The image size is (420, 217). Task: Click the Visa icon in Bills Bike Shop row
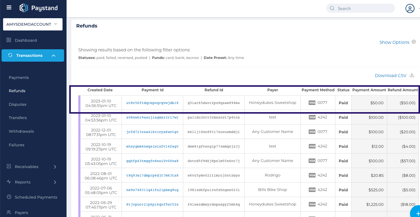click(312, 190)
